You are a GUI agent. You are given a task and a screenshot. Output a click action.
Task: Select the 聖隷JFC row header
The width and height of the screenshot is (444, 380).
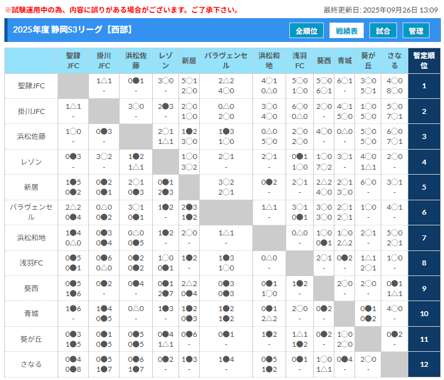(31, 86)
